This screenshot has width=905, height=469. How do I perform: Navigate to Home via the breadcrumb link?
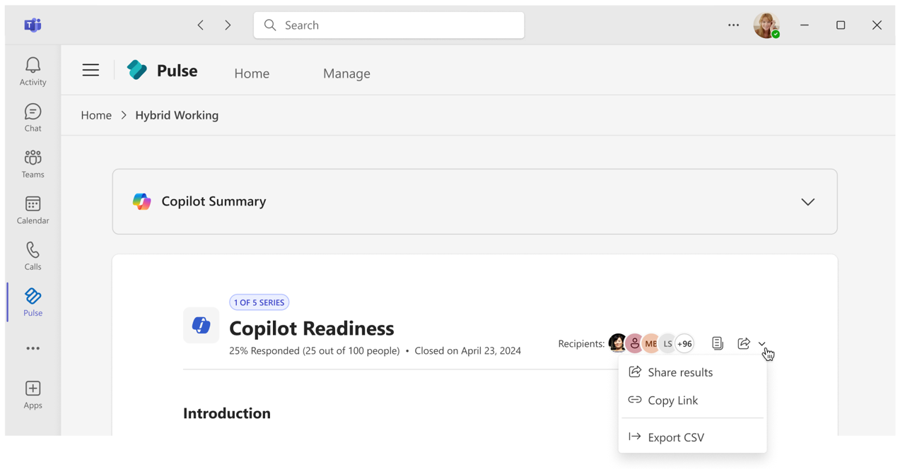pyautogui.click(x=96, y=114)
